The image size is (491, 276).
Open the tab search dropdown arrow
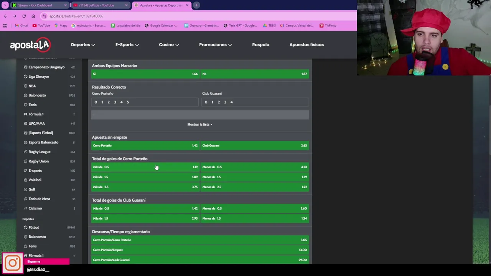[x=5, y=5]
